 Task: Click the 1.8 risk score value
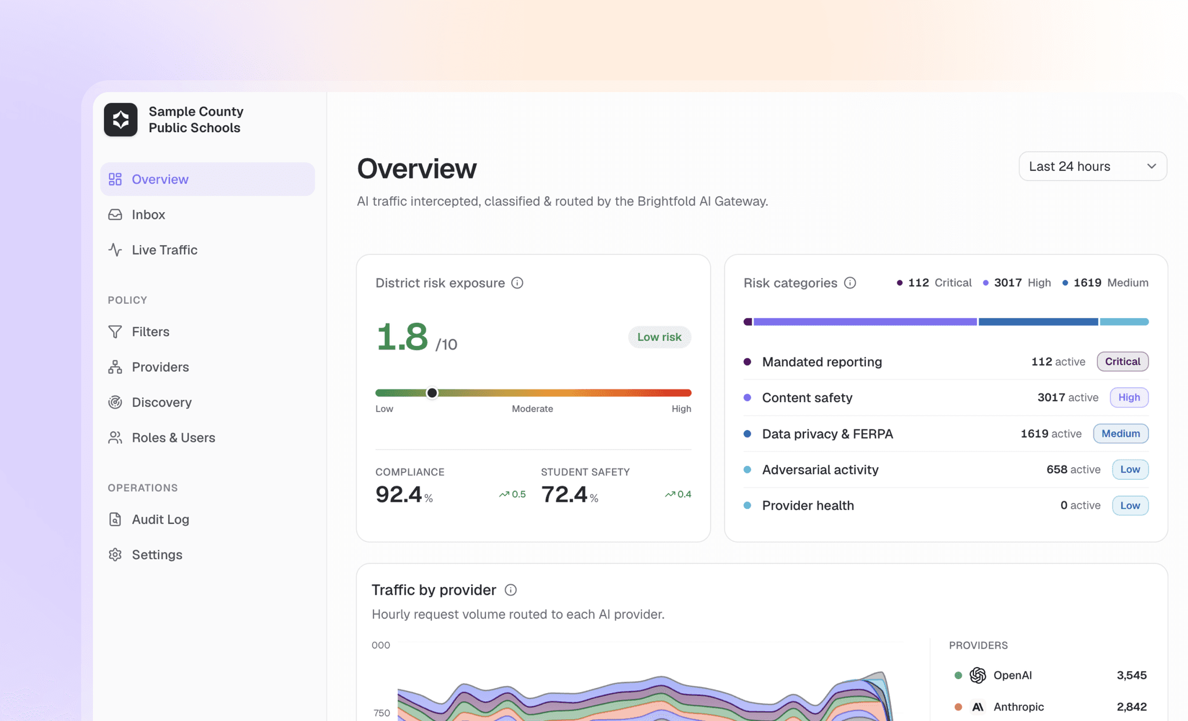click(x=403, y=337)
